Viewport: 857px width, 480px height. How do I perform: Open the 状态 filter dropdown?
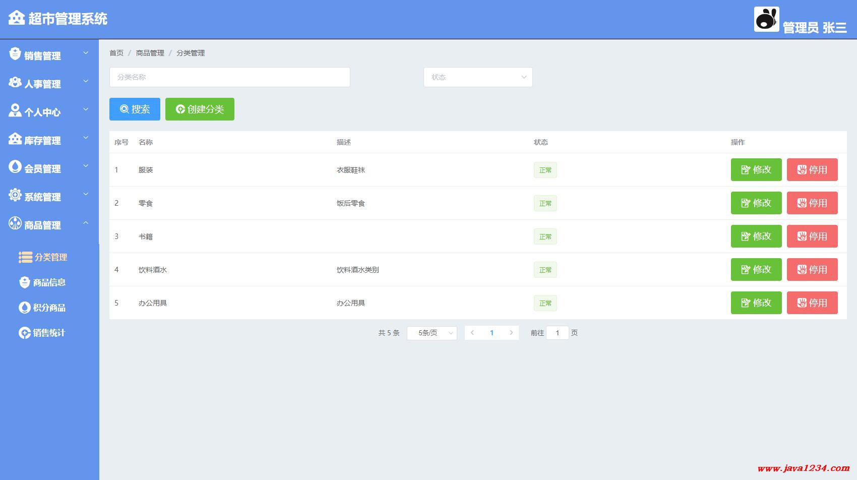[478, 77]
